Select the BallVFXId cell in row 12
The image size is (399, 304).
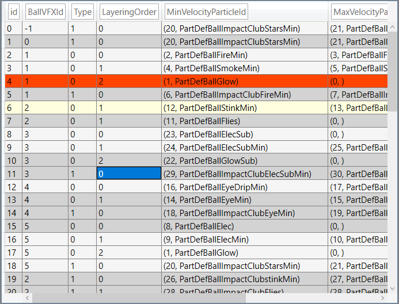click(x=45, y=187)
